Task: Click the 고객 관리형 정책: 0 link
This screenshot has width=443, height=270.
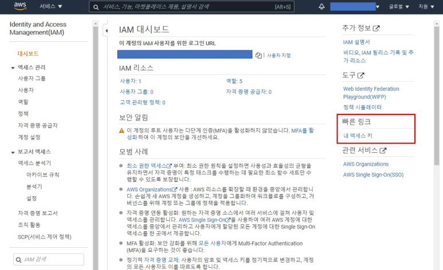Action: 142,102
